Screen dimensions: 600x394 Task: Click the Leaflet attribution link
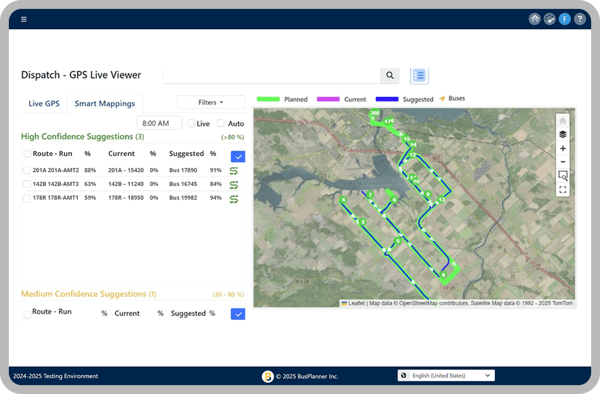click(x=356, y=303)
